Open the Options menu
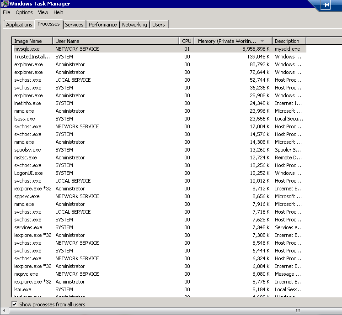 click(24, 13)
